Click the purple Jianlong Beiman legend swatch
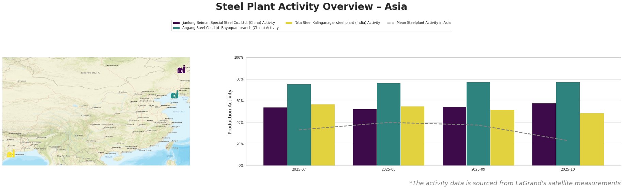This screenshot has height=189, width=623. tap(176, 23)
